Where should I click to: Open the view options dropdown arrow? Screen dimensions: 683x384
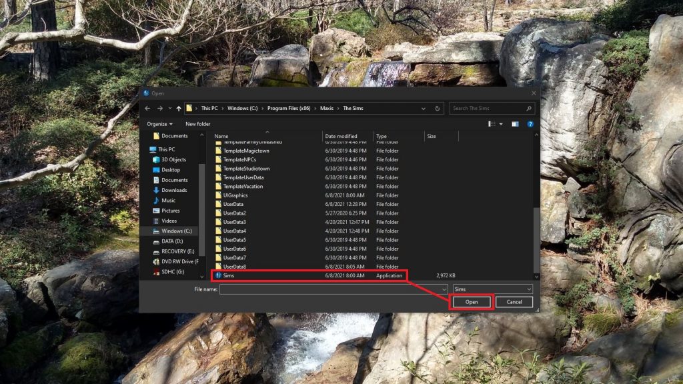pyautogui.click(x=501, y=124)
